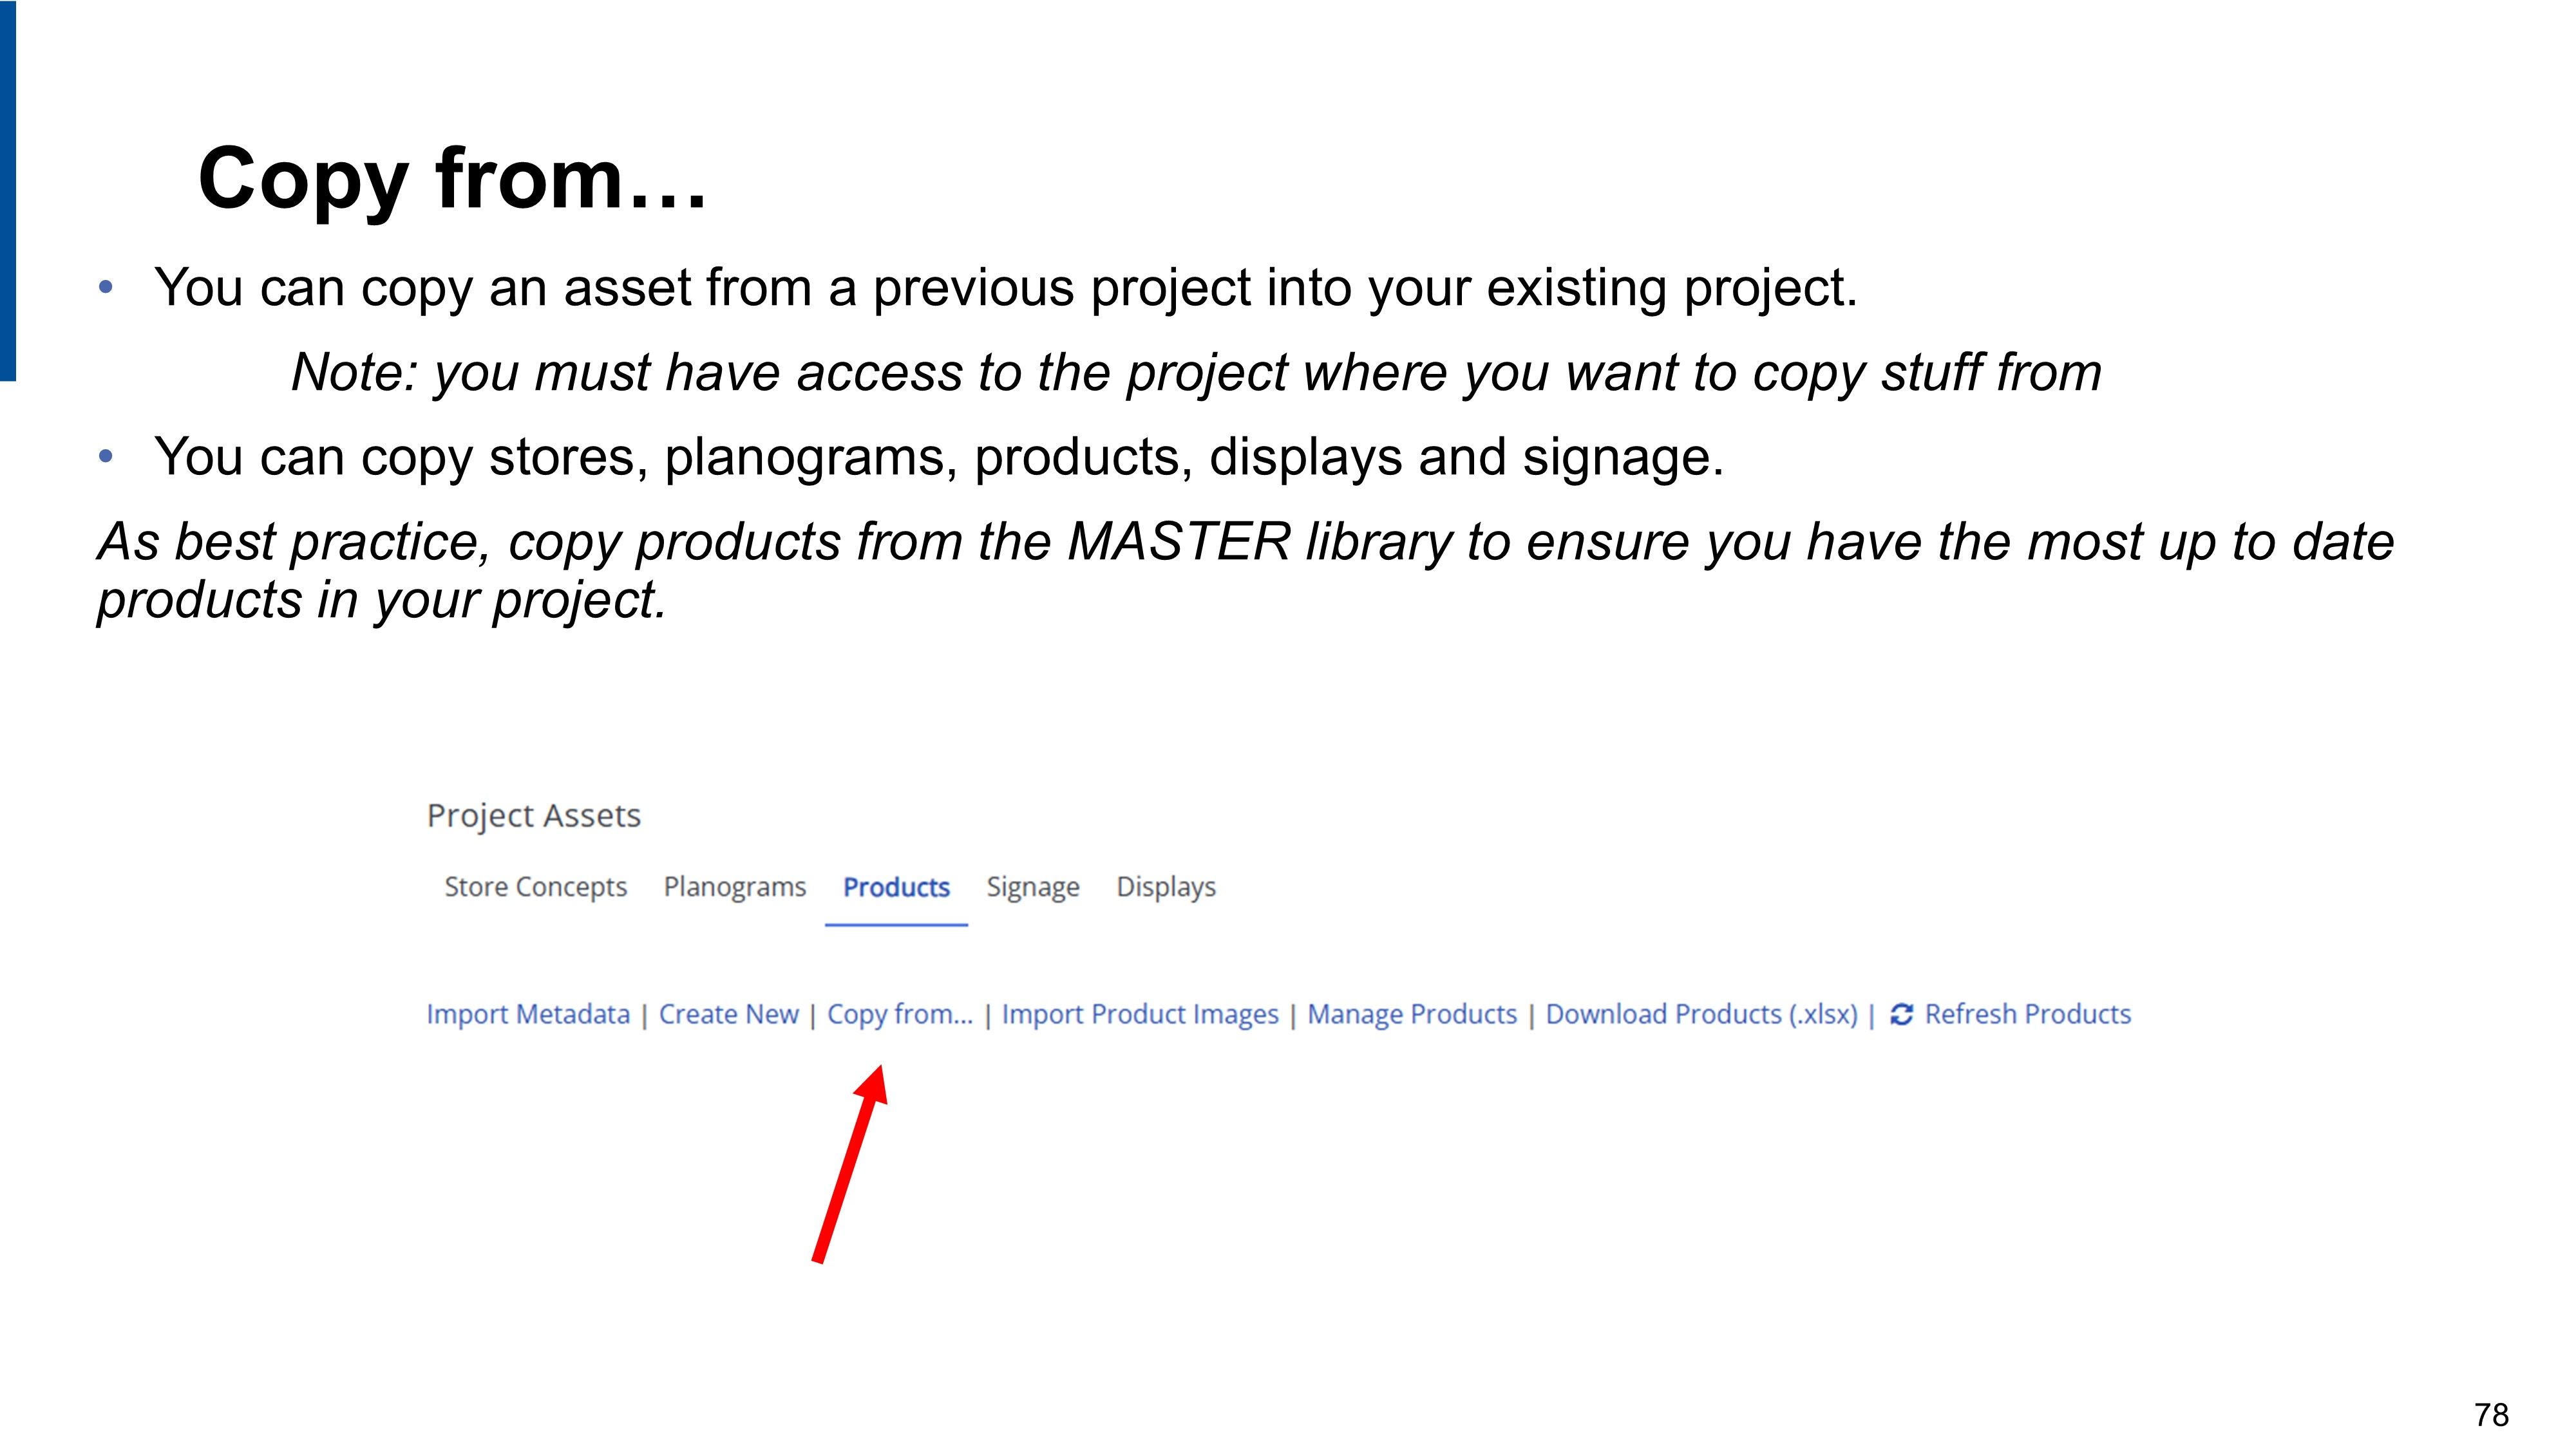Click the bullet listing stores, planograms, products
2576x1448 pixels.
[x=938, y=458]
